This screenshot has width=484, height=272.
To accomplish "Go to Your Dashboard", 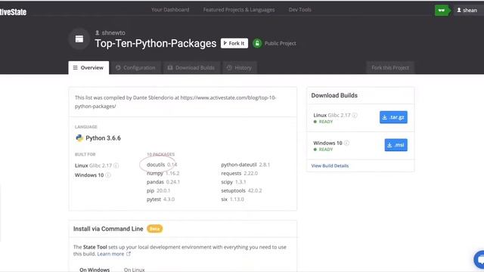I will tap(170, 10).
